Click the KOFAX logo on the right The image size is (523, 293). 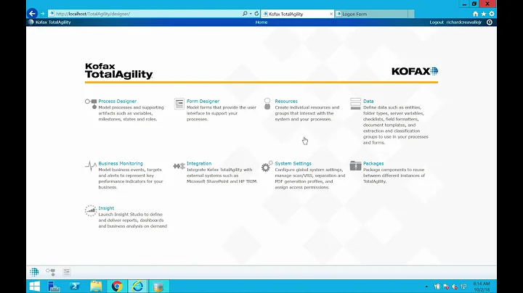415,71
